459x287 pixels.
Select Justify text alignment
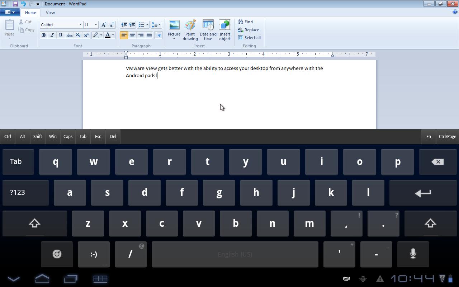149,35
